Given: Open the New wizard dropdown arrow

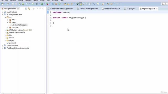Looking at the screenshot, I should click(x=5, y=4).
